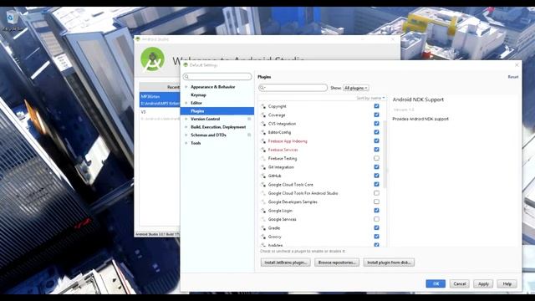Viewport: 535px width, 301px height.
Task: Click the GitHub plugin icon
Action: (x=263, y=176)
